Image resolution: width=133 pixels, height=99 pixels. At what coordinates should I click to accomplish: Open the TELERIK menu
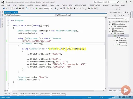point(21,5)
